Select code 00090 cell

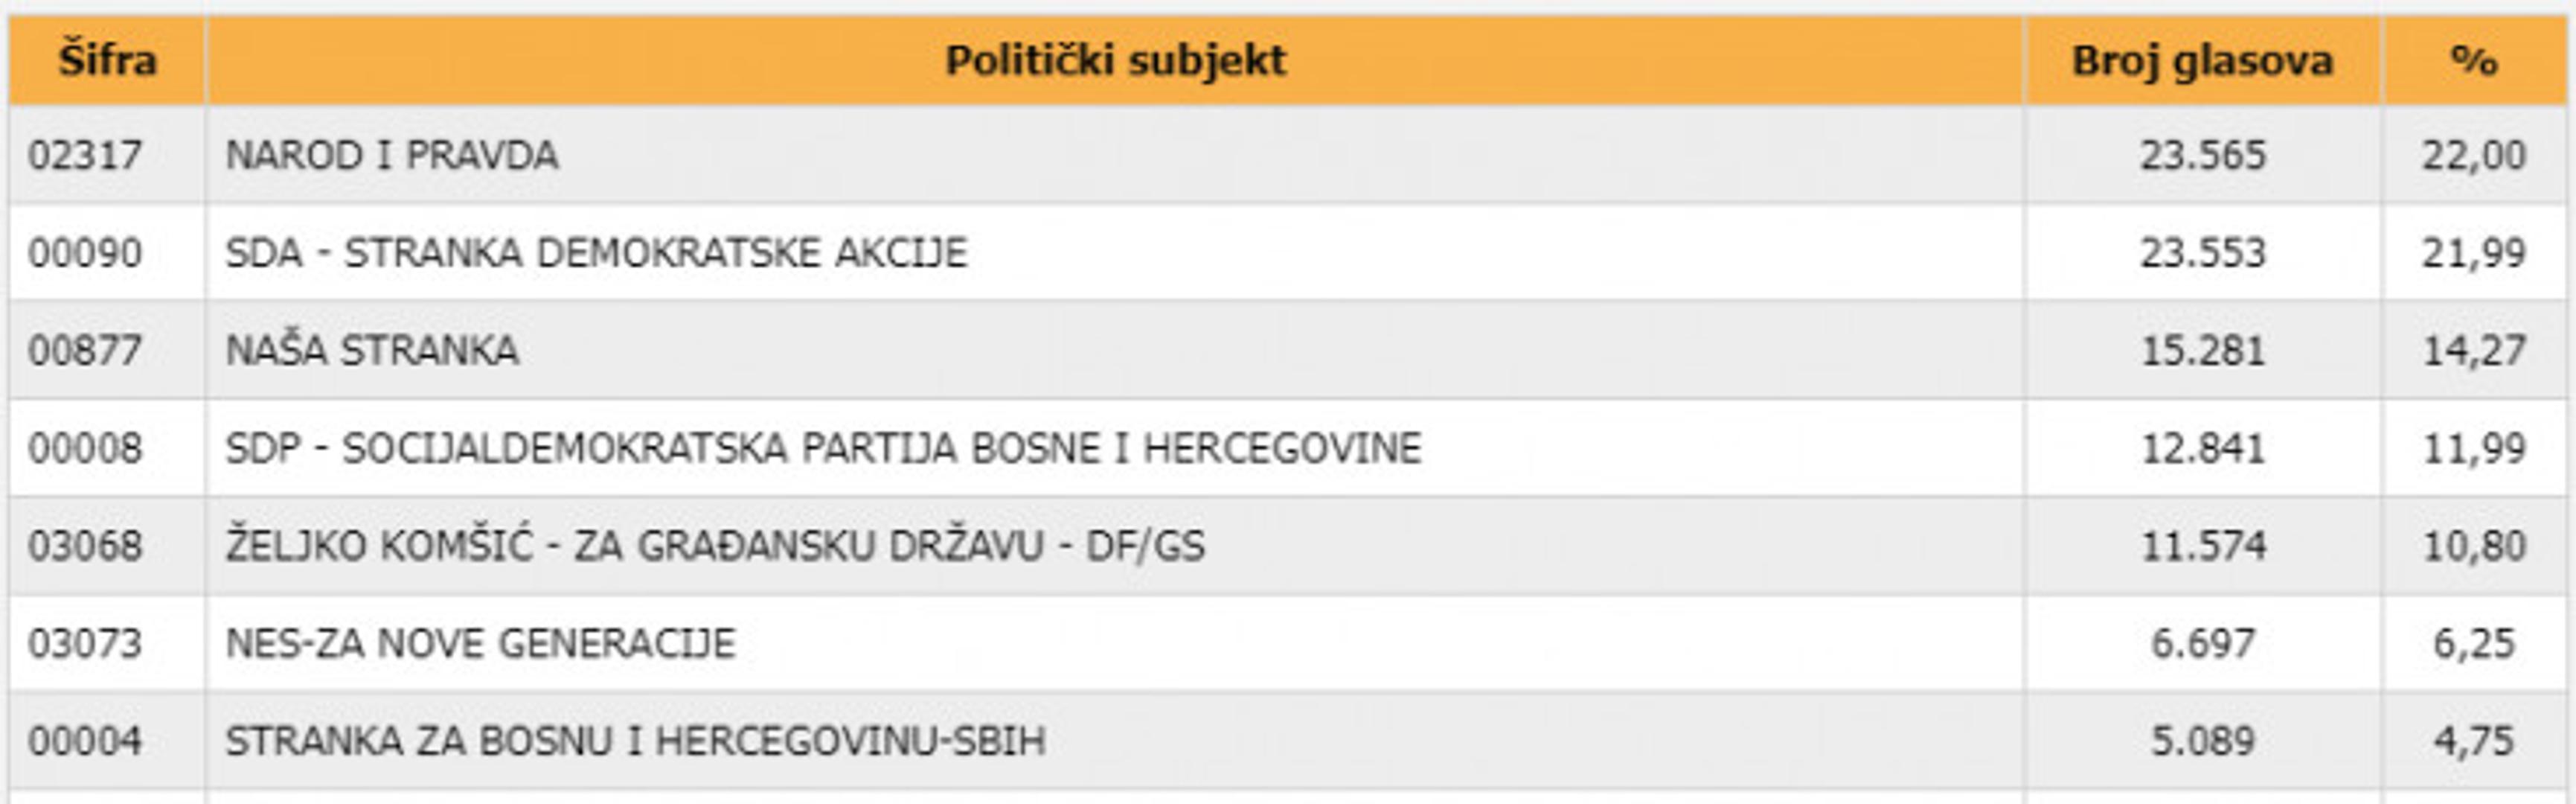coord(85,252)
